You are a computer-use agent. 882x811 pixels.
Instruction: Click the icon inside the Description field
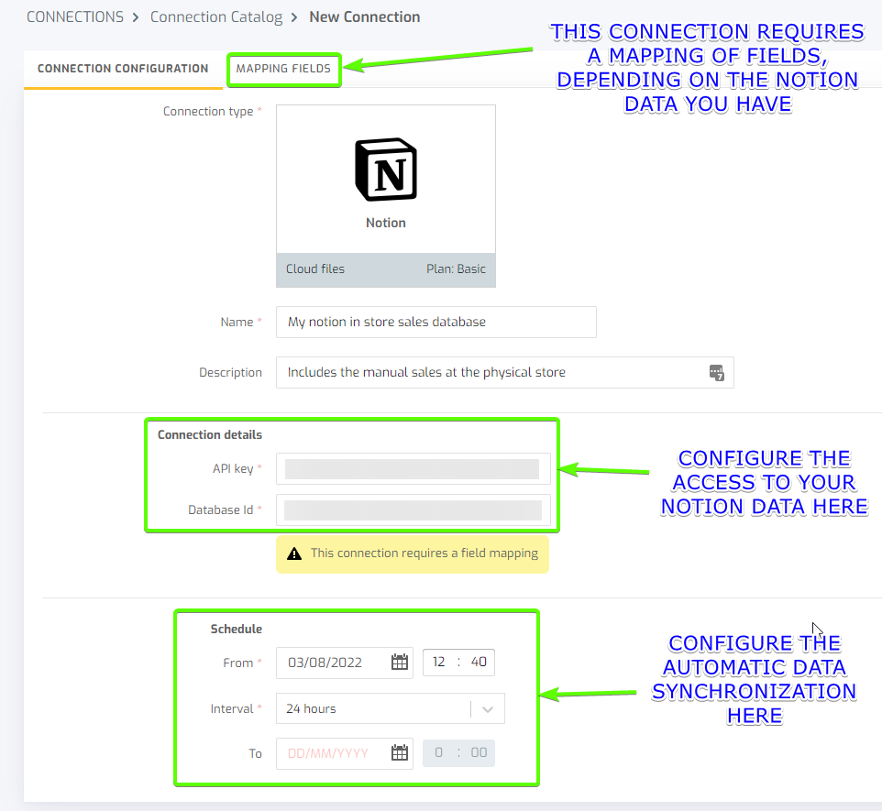pos(717,372)
